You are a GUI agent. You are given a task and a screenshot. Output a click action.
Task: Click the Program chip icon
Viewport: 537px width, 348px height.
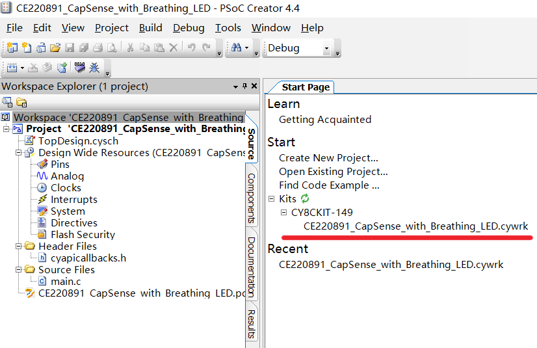coord(79,68)
